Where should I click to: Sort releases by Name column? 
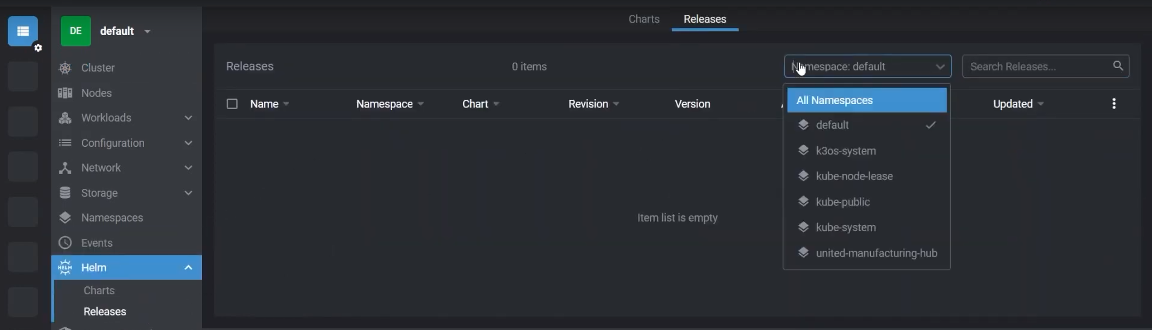(x=264, y=104)
